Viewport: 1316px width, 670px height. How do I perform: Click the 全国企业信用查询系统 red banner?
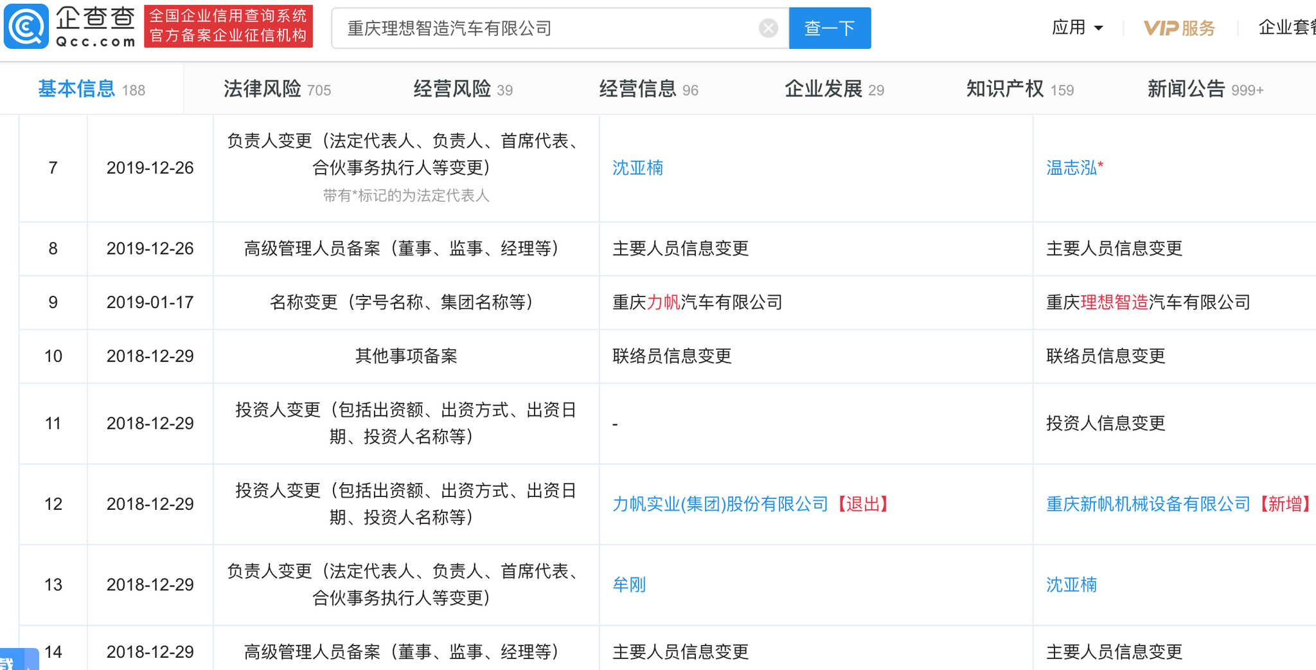tap(229, 26)
